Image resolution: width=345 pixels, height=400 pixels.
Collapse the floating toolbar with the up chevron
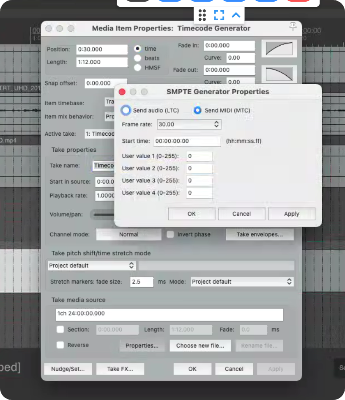coord(236,15)
